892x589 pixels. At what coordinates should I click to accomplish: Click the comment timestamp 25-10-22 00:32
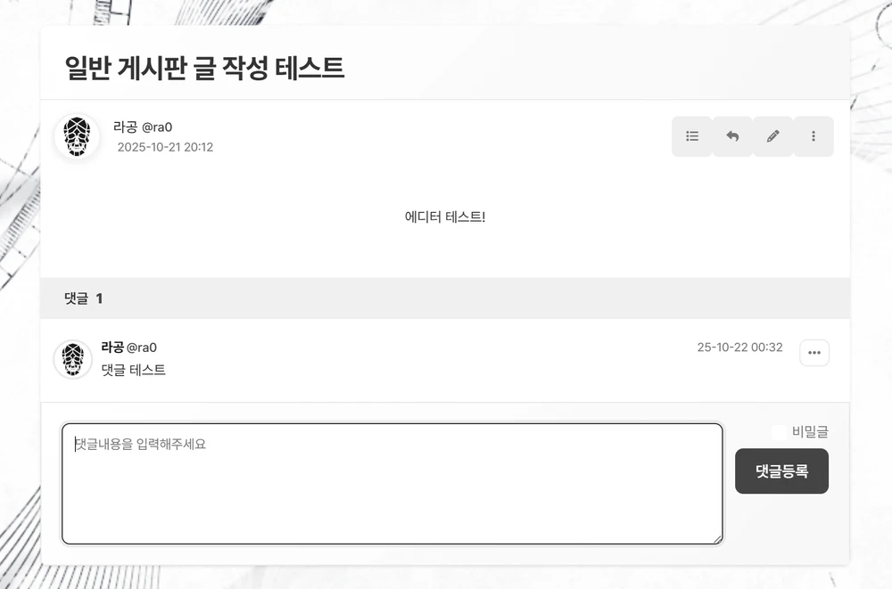(x=740, y=347)
